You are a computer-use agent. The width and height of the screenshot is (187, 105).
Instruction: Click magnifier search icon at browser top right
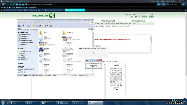[183, 5]
